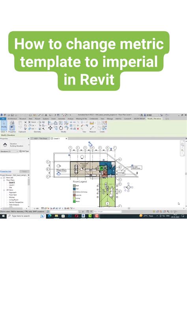Image resolution: width=187 pixels, height=332 pixels.
Task: Click the Edit Type button
Action: click(24, 151)
